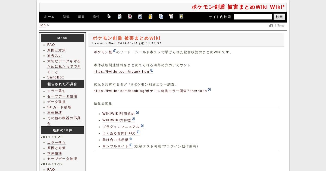Click the Top breadcrumb link
Image resolution: width=326 pixels, height=171 pixels.
[x=42, y=25]
